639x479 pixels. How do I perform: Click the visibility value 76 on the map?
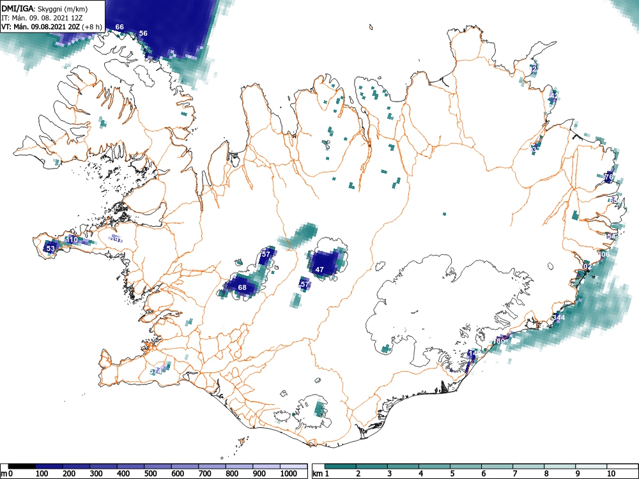tap(609, 177)
